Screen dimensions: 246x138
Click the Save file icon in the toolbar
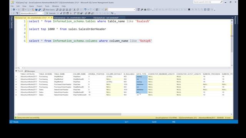(36, 10)
